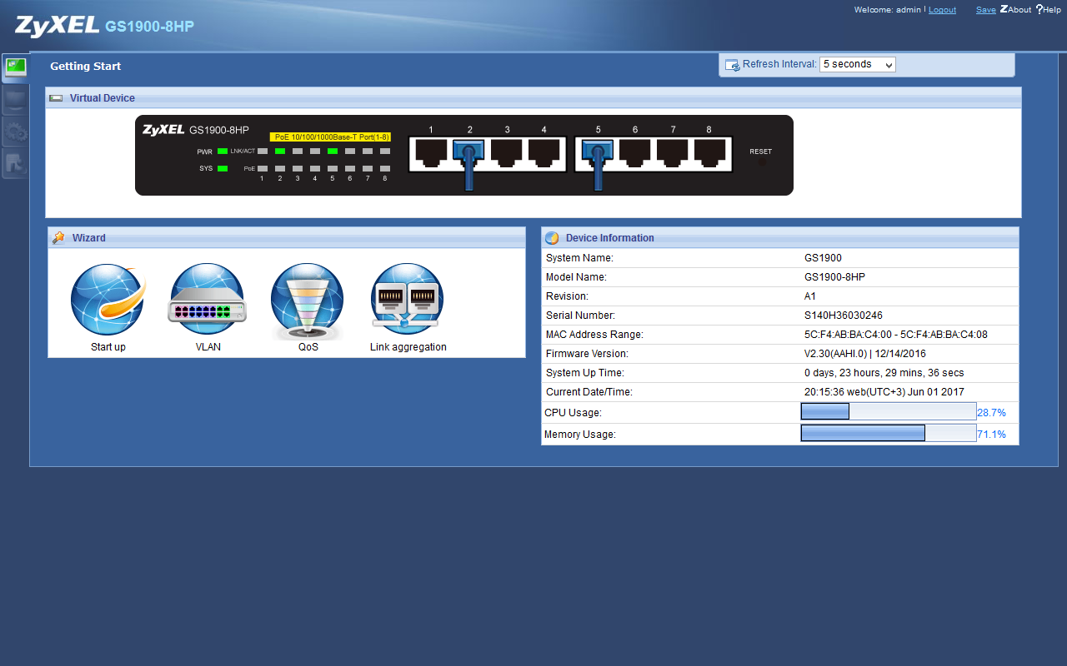The height and width of the screenshot is (666, 1067).
Task: Launch the Link aggregation wizard icon
Action: pos(408,301)
